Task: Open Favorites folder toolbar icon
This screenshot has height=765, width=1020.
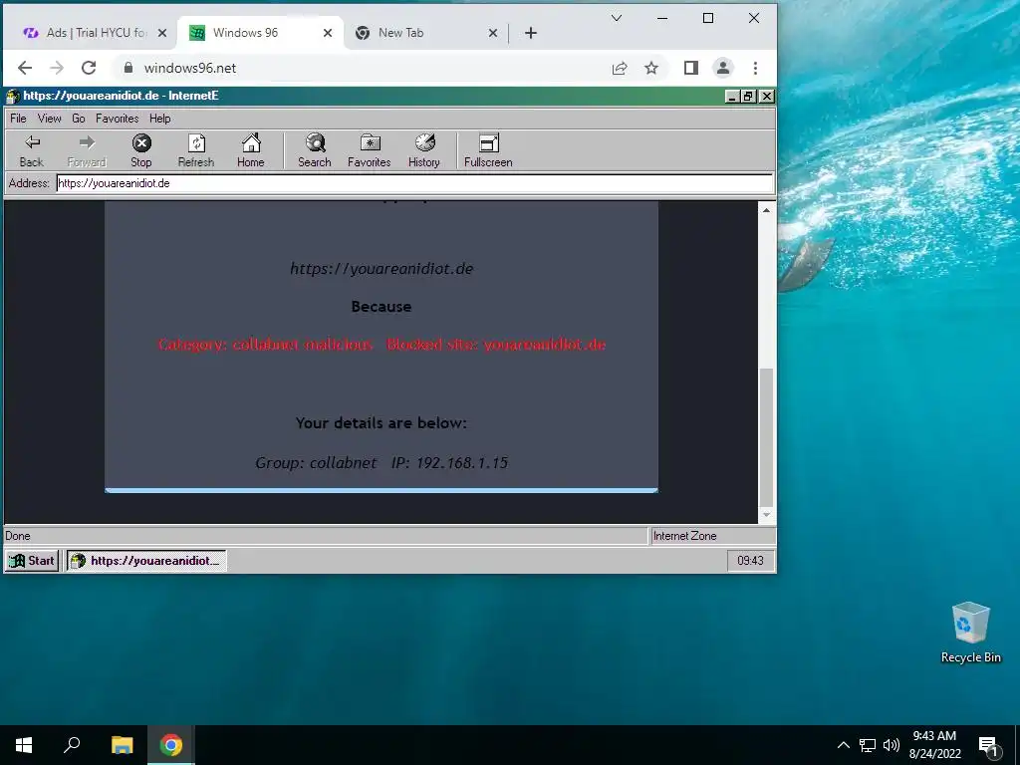Action: tap(369, 151)
